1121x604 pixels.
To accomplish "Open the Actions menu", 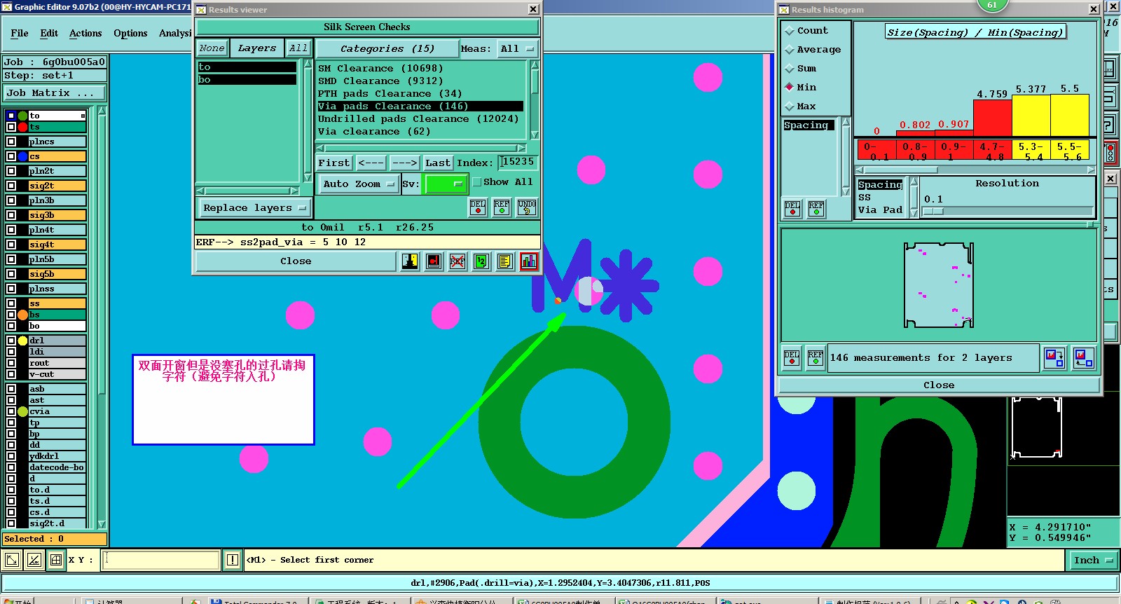I will (85, 34).
